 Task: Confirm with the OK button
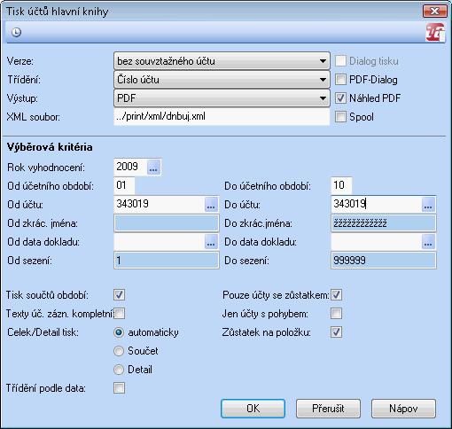(253, 409)
